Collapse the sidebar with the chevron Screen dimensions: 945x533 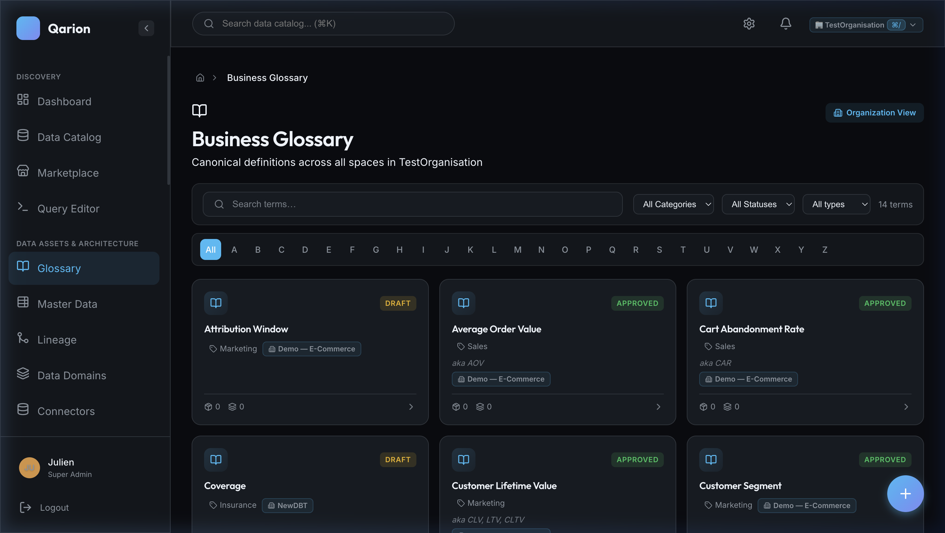point(146,28)
